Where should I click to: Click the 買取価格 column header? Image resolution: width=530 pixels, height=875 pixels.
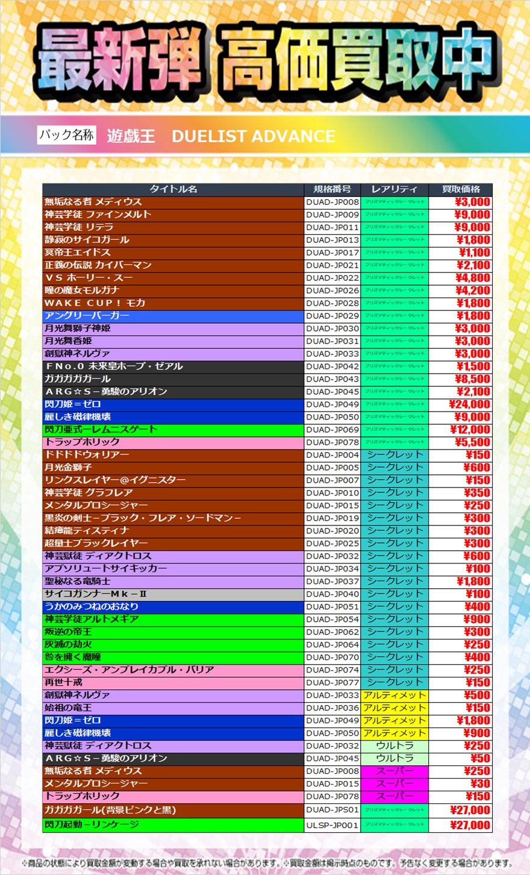[461, 189]
